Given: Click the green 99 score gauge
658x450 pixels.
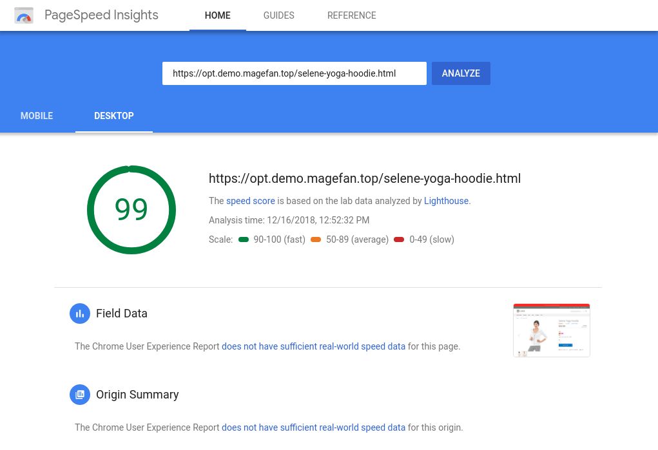Looking at the screenshot, I should (131, 210).
